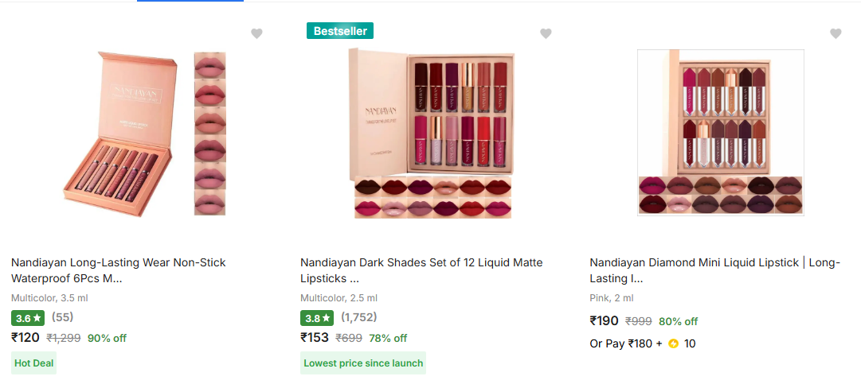Click the 78% off discount label
Screen dimensions: 861x384
pos(388,338)
